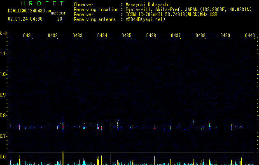
Task: Click the 0.7 kHz frequency axis label
Action: tap(3, 136)
